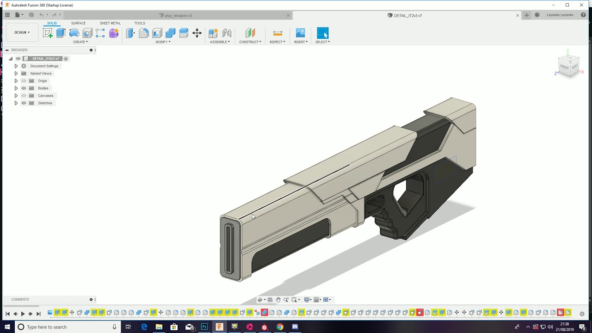The image size is (592, 333).
Task: Select the Offset Face tool
Action: coord(184,33)
